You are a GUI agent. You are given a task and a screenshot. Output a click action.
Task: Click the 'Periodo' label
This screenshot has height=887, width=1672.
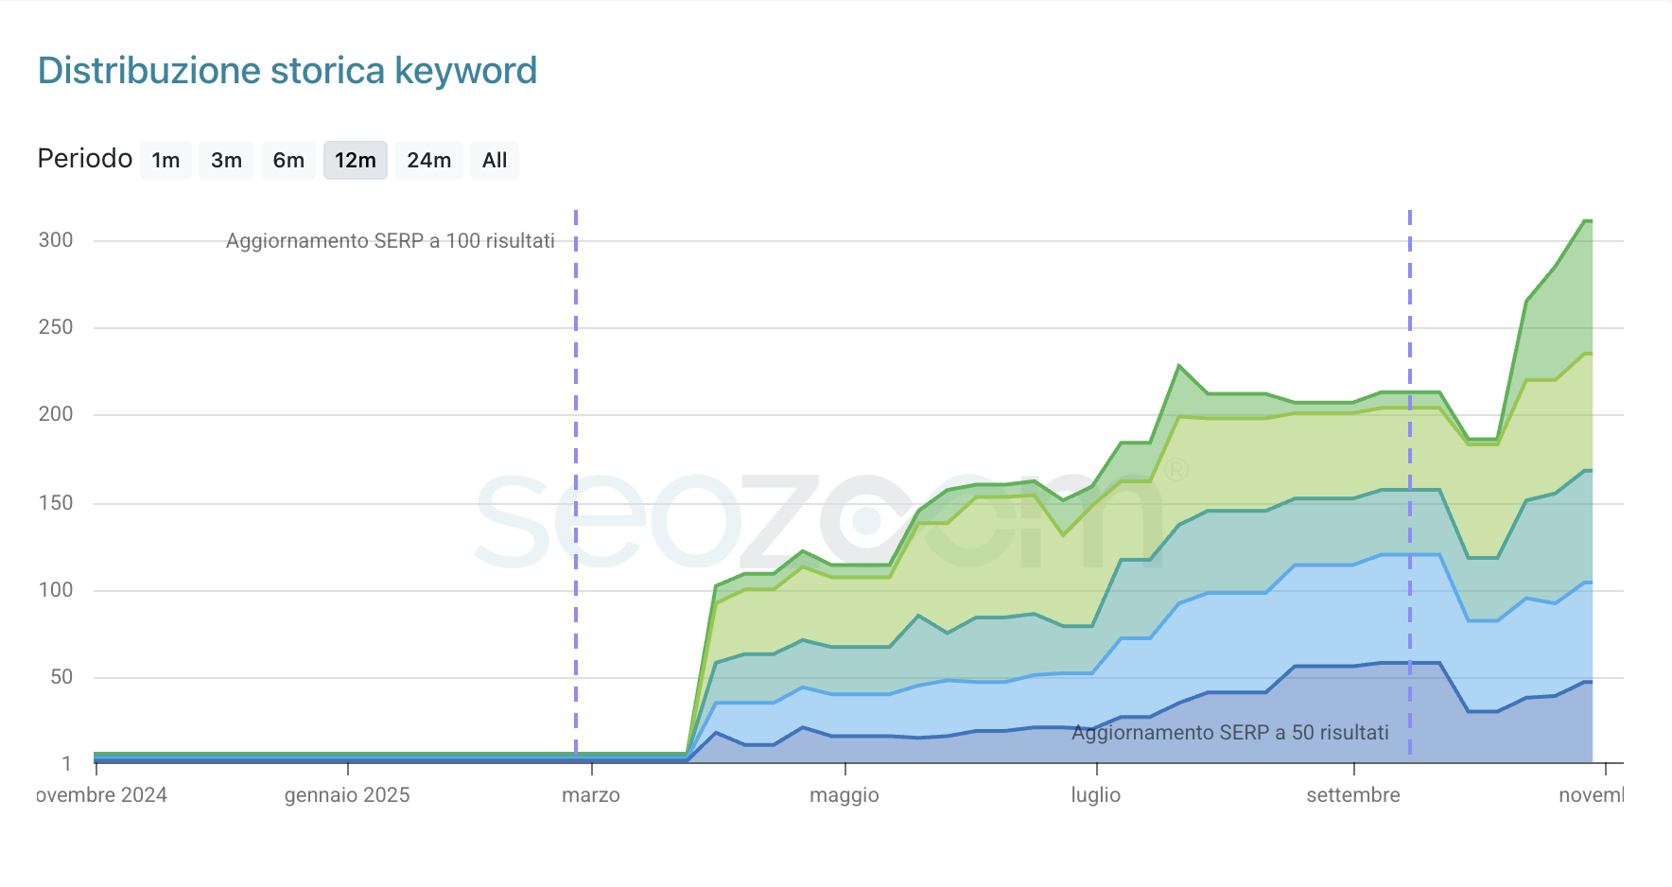pos(84,159)
